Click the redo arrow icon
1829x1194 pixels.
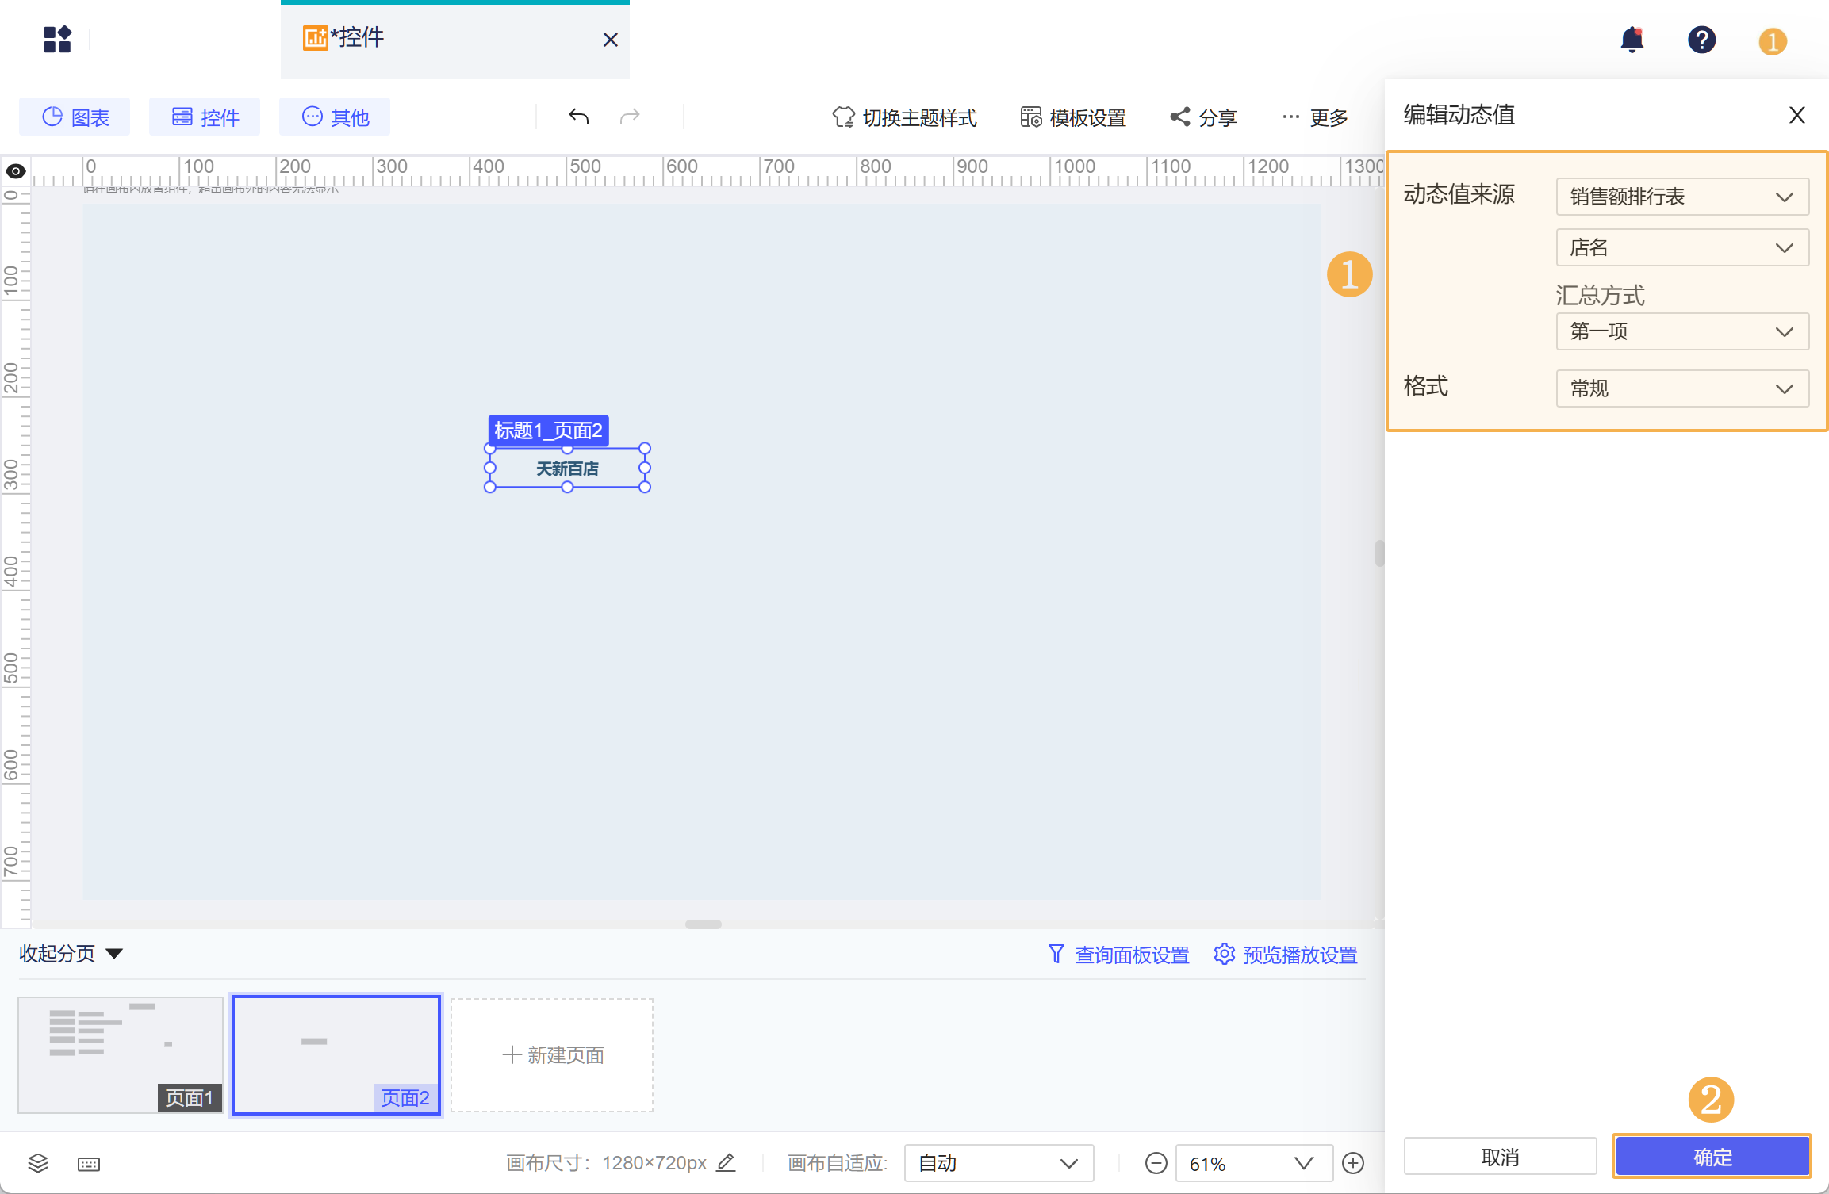(630, 117)
